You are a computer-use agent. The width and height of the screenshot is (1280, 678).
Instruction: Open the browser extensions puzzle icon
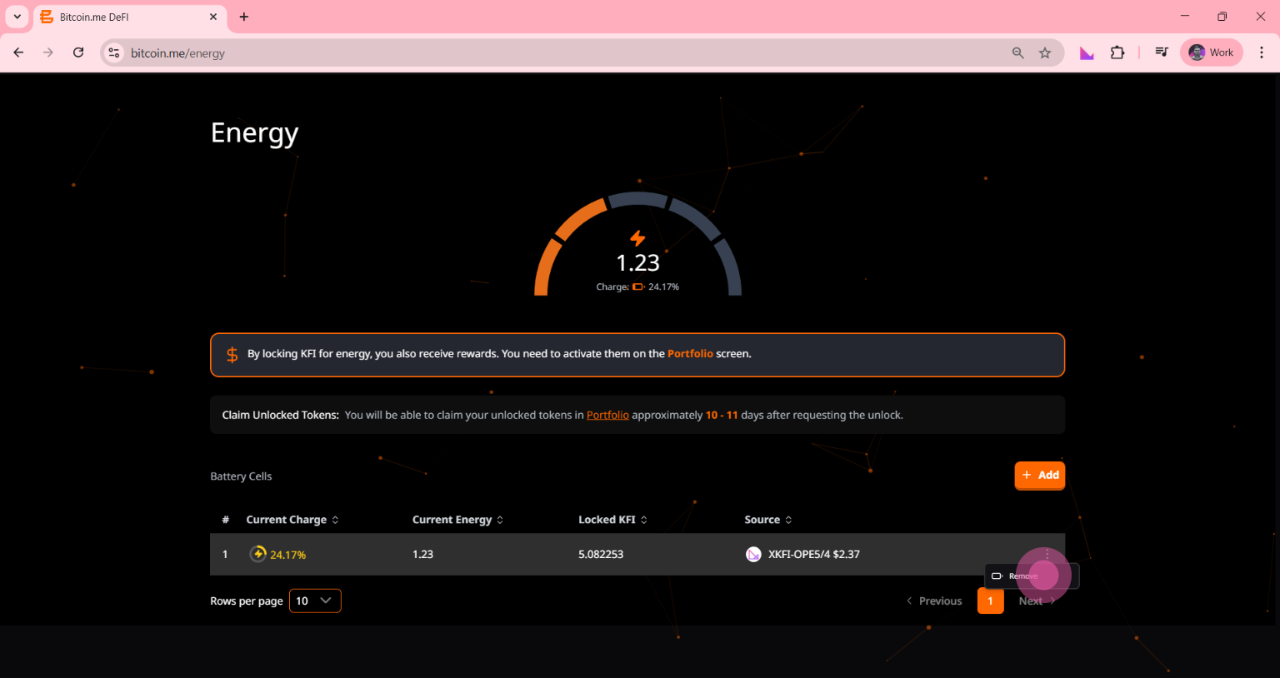[1117, 53]
